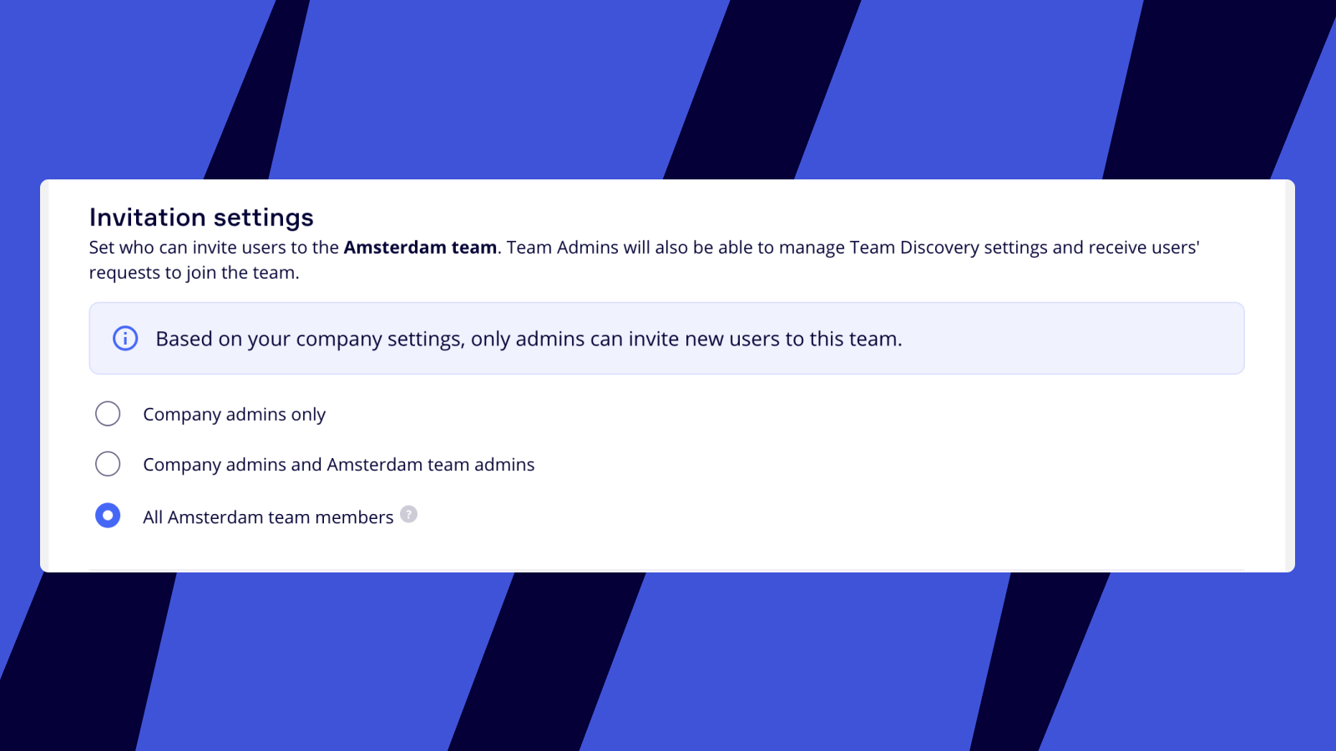Image resolution: width=1336 pixels, height=751 pixels.
Task: Click the 'All Amsterdam team members' label
Action: (x=267, y=517)
